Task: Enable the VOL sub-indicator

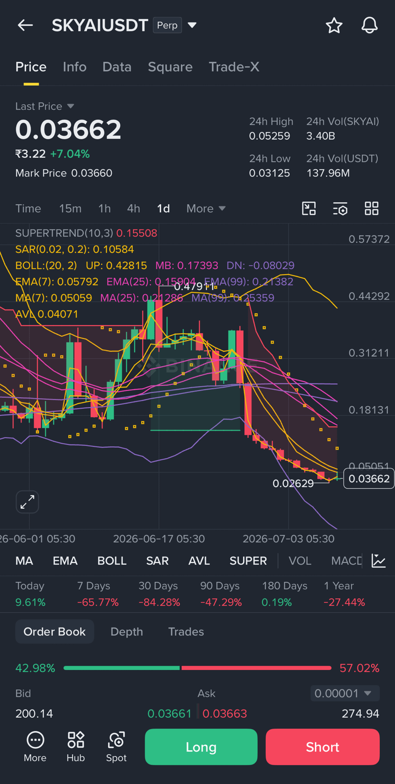Action: [300, 561]
